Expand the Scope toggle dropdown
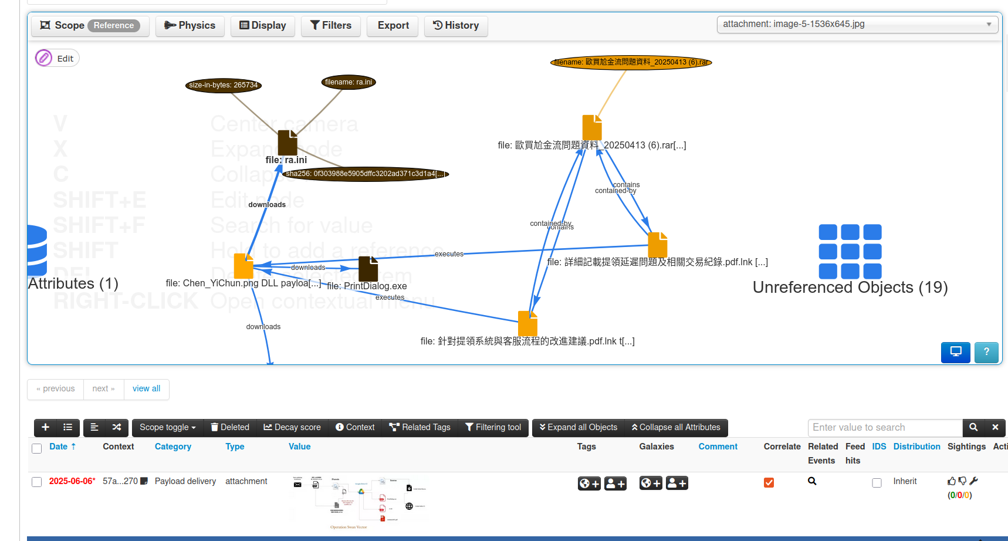 pos(167,427)
